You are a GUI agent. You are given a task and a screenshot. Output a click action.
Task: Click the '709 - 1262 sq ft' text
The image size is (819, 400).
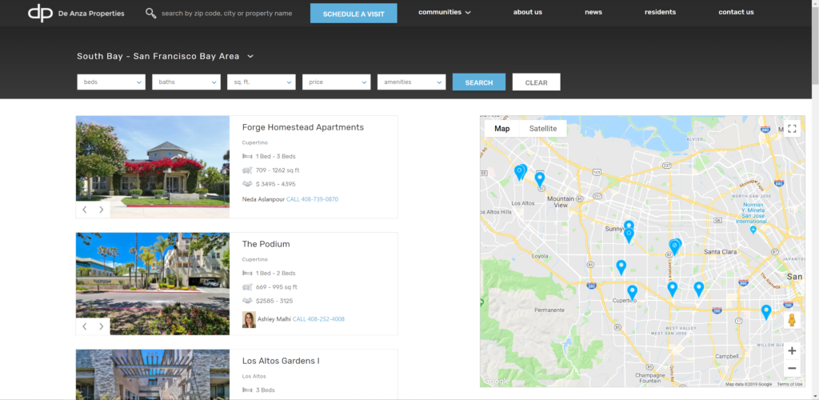click(278, 170)
